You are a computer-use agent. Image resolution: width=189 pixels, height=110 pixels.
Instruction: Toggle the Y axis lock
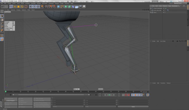click(x=34, y=6)
